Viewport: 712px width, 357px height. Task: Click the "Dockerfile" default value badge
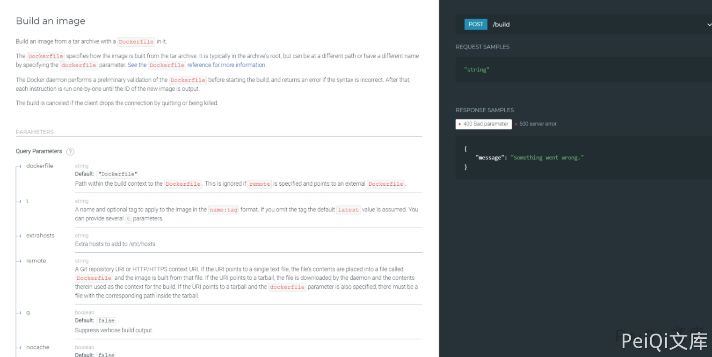(x=118, y=174)
